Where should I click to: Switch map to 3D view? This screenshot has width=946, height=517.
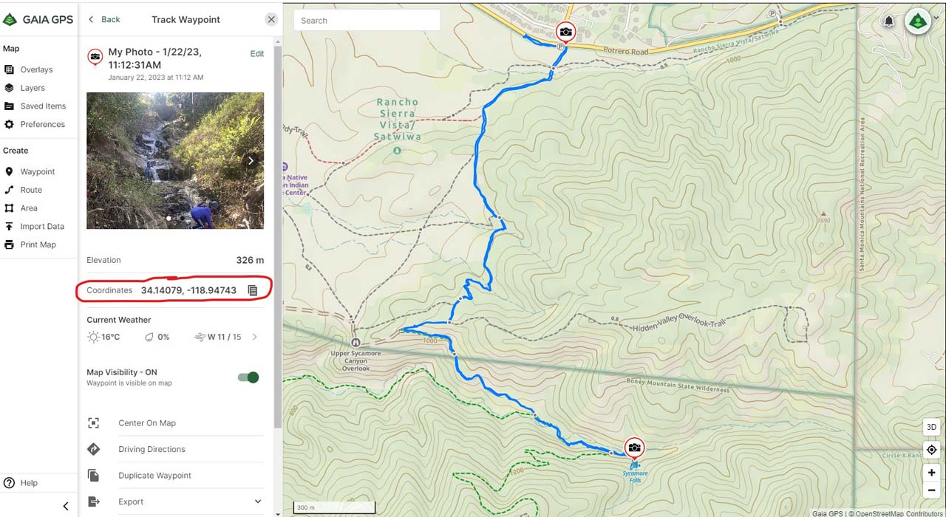pos(931,427)
